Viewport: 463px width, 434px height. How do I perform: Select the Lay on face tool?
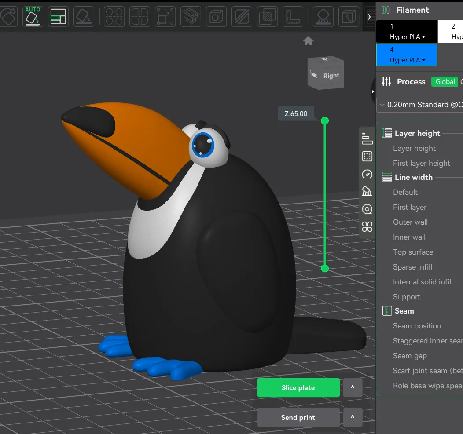tap(84, 16)
